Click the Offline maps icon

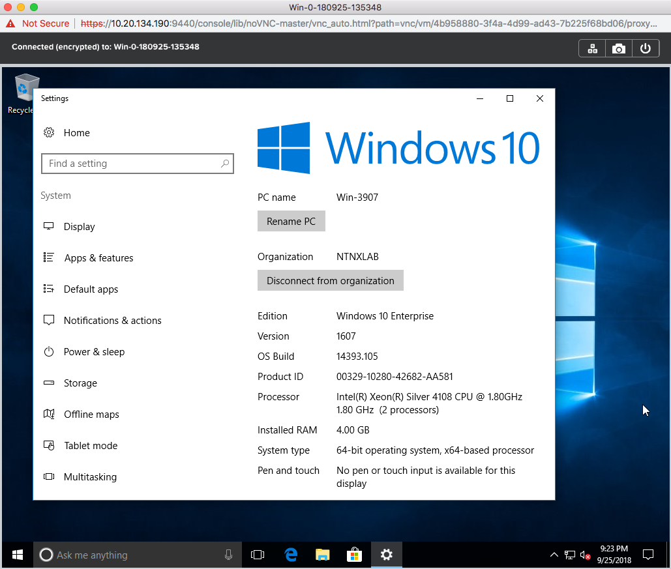(49, 414)
